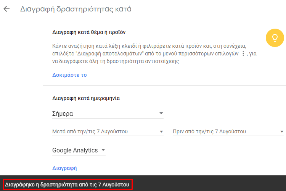Click the empty dark area of the snackbar
The width and height of the screenshot is (286, 191).
coord(208,183)
